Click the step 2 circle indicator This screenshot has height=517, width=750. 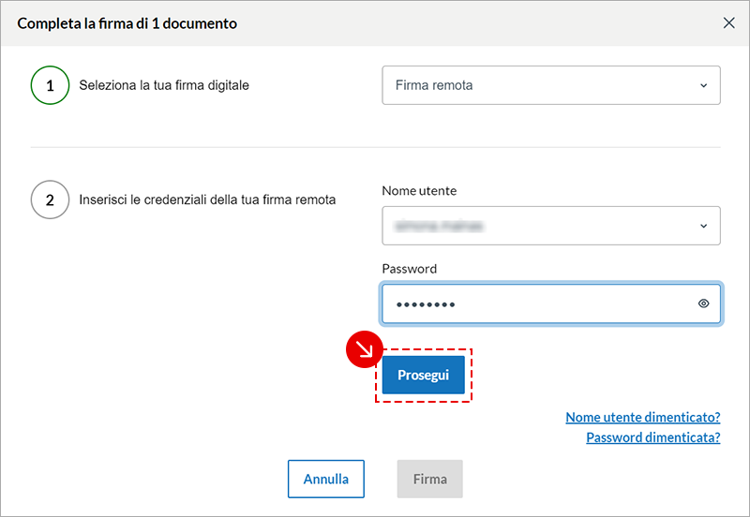50,199
